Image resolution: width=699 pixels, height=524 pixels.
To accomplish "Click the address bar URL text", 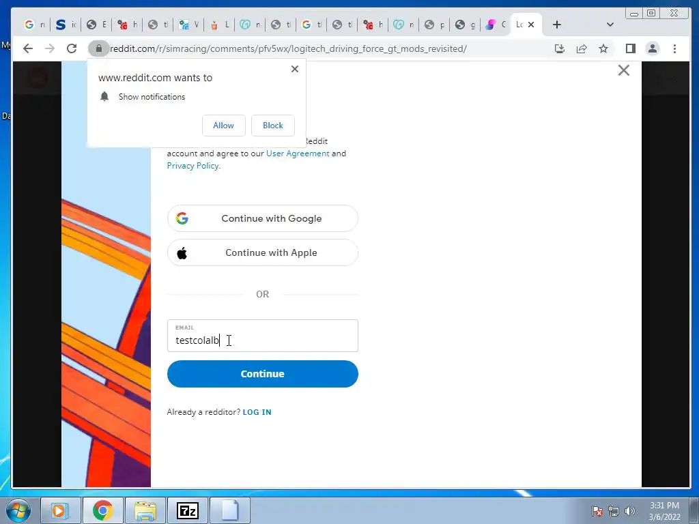I will tap(288, 48).
